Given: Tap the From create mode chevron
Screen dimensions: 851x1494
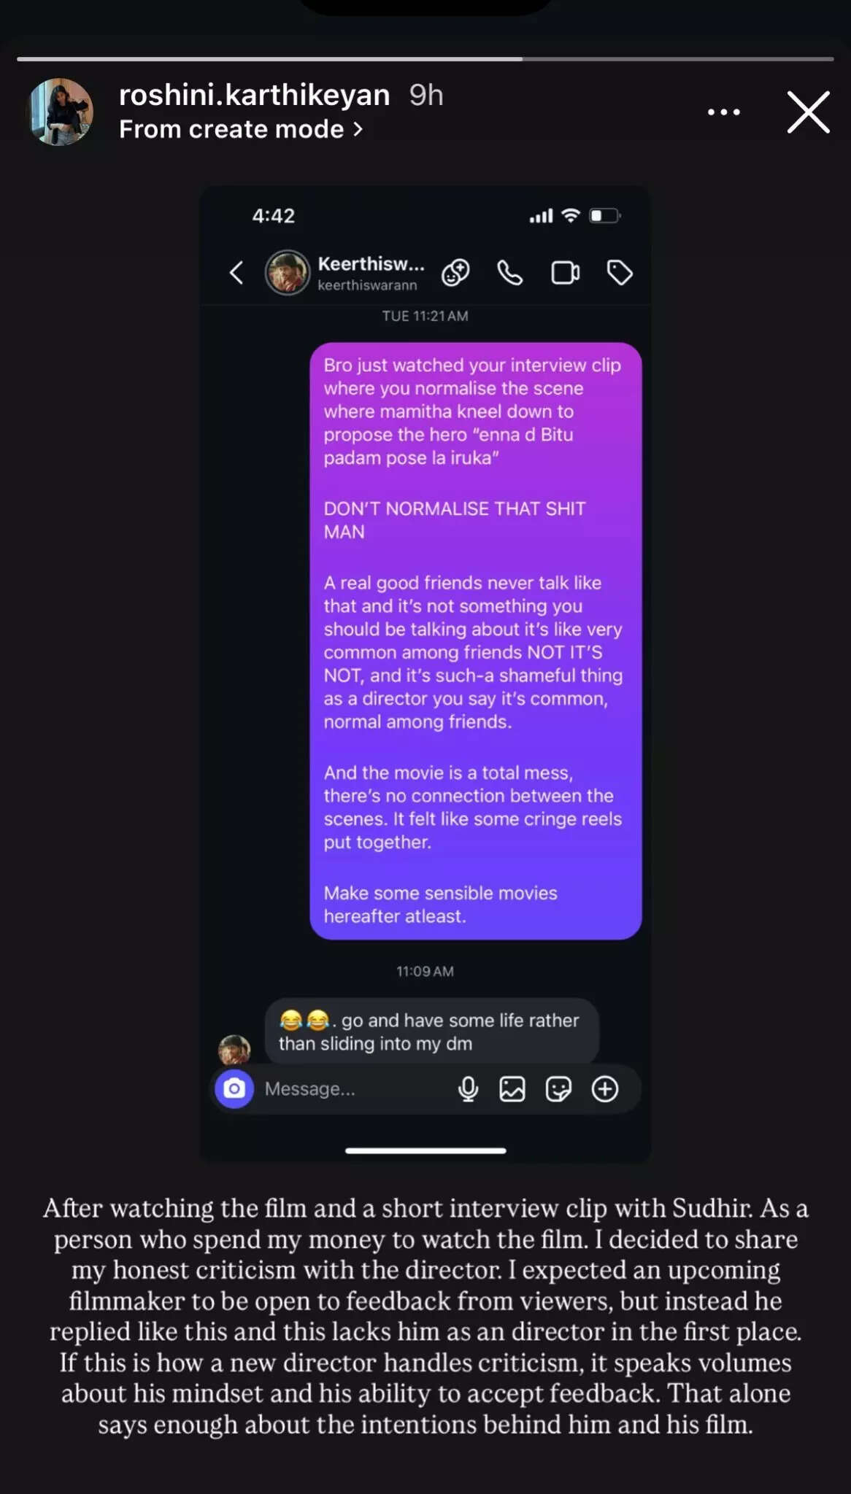Looking at the screenshot, I should pyautogui.click(x=358, y=129).
